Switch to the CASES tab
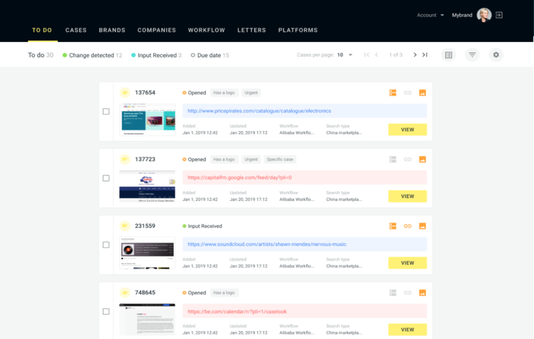534x339 pixels. click(x=76, y=30)
